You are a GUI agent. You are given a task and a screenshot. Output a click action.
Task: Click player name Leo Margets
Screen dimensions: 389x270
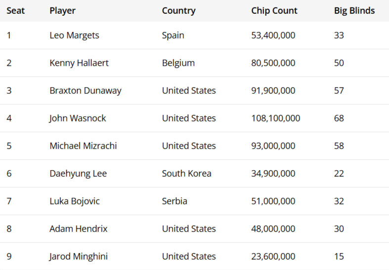[x=74, y=36]
